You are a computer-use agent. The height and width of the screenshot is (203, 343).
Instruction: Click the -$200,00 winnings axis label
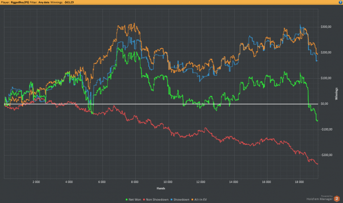[x=326, y=155]
